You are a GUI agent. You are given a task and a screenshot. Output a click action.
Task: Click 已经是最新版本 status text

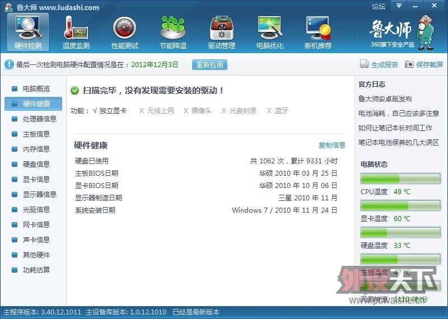click(x=196, y=312)
